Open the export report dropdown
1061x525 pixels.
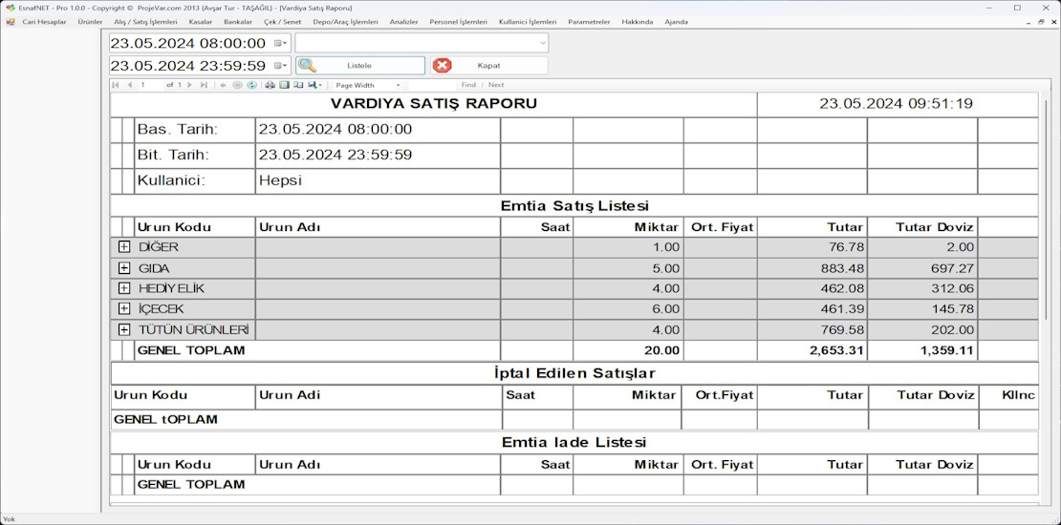point(314,85)
